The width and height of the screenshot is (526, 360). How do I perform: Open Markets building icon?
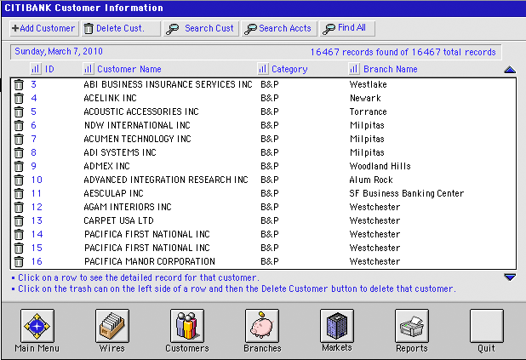tap(337, 326)
